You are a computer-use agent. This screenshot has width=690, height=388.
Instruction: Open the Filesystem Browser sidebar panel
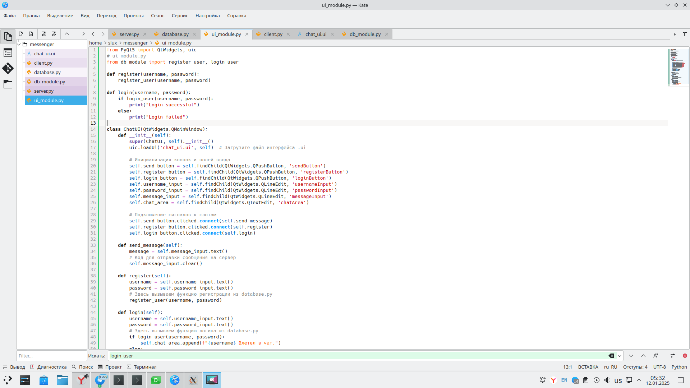coord(8,84)
